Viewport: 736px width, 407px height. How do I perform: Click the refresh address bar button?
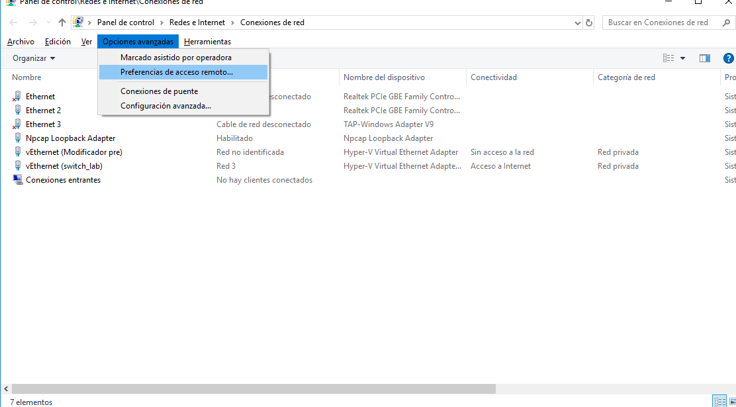click(x=589, y=23)
